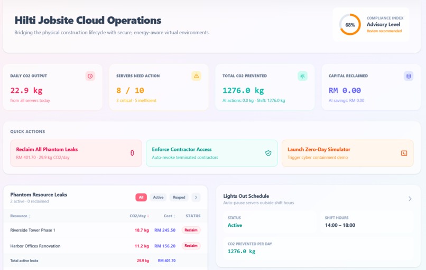Click the 11.2 kg CO2 value
Viewport: 426px width, 270px height.
(x=142, y=246)
